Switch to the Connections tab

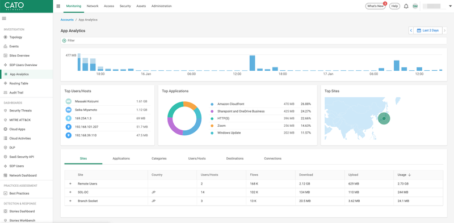[x=273, y=158]
